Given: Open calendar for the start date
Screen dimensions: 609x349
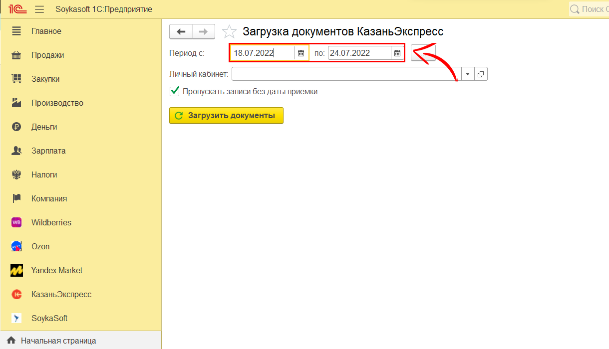Looking at the screenshot, I should pos(301,53).
